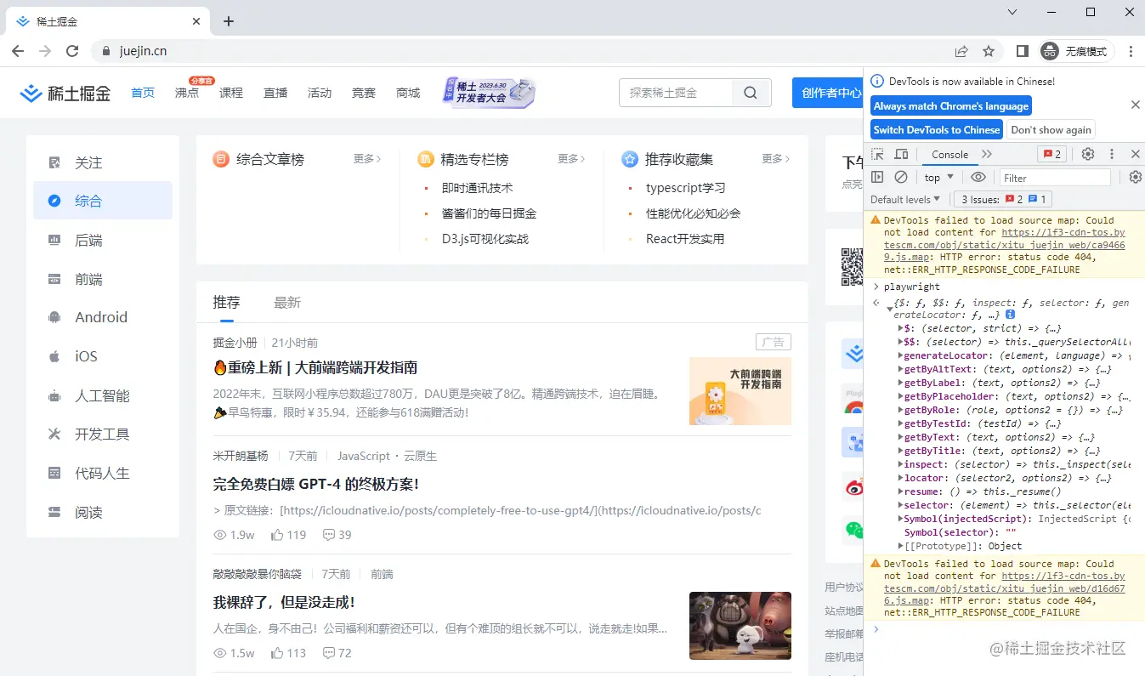Open the Default levels dropdown
1145x676 pixels.
pos(905,199)
